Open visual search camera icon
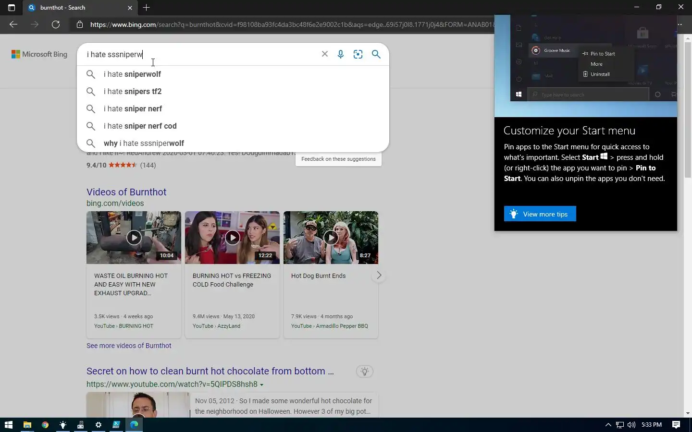 pos(358,54)
